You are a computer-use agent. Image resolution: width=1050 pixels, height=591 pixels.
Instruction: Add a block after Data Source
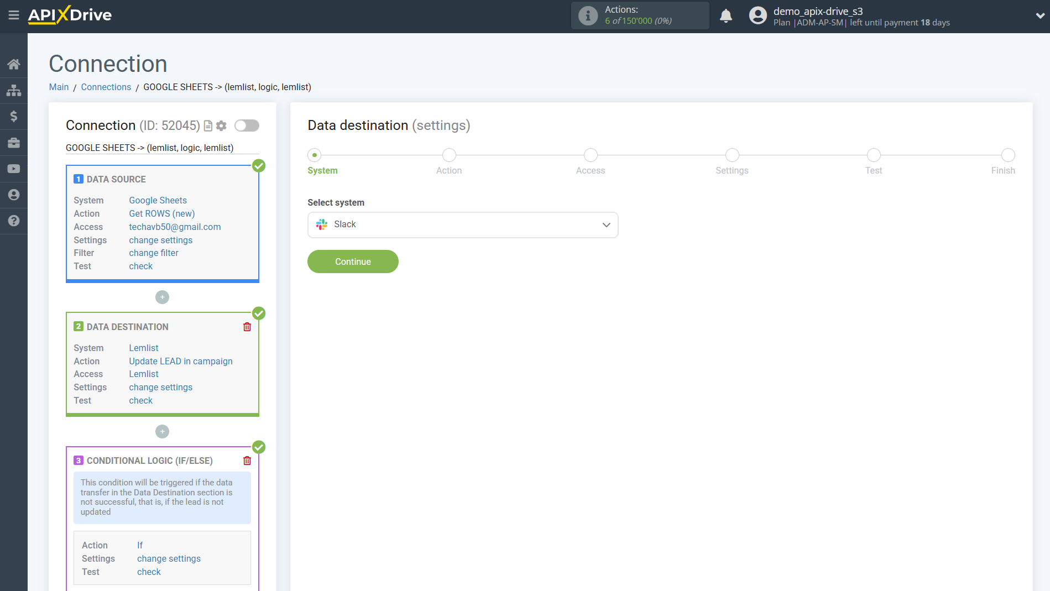(162, 297)
